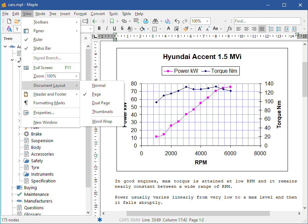Increase the paragraph indent
Viewport: 308px width, 224px height.
point(294,29)
